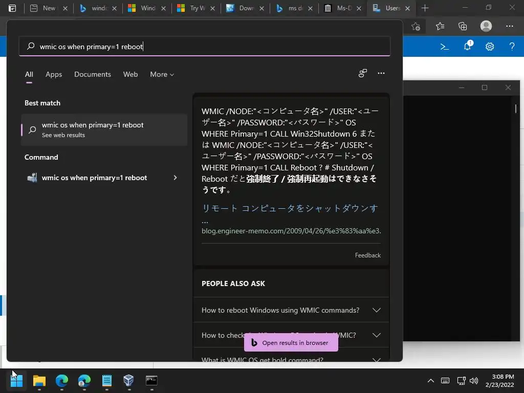Open the More filter dropdown
The height and width of the screenshot is (393, 524).
pos(162,74)
